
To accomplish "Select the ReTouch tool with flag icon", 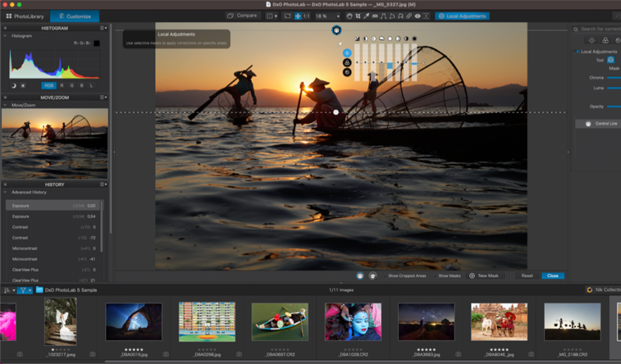I will pyautogui.click(x=400, y=16).
